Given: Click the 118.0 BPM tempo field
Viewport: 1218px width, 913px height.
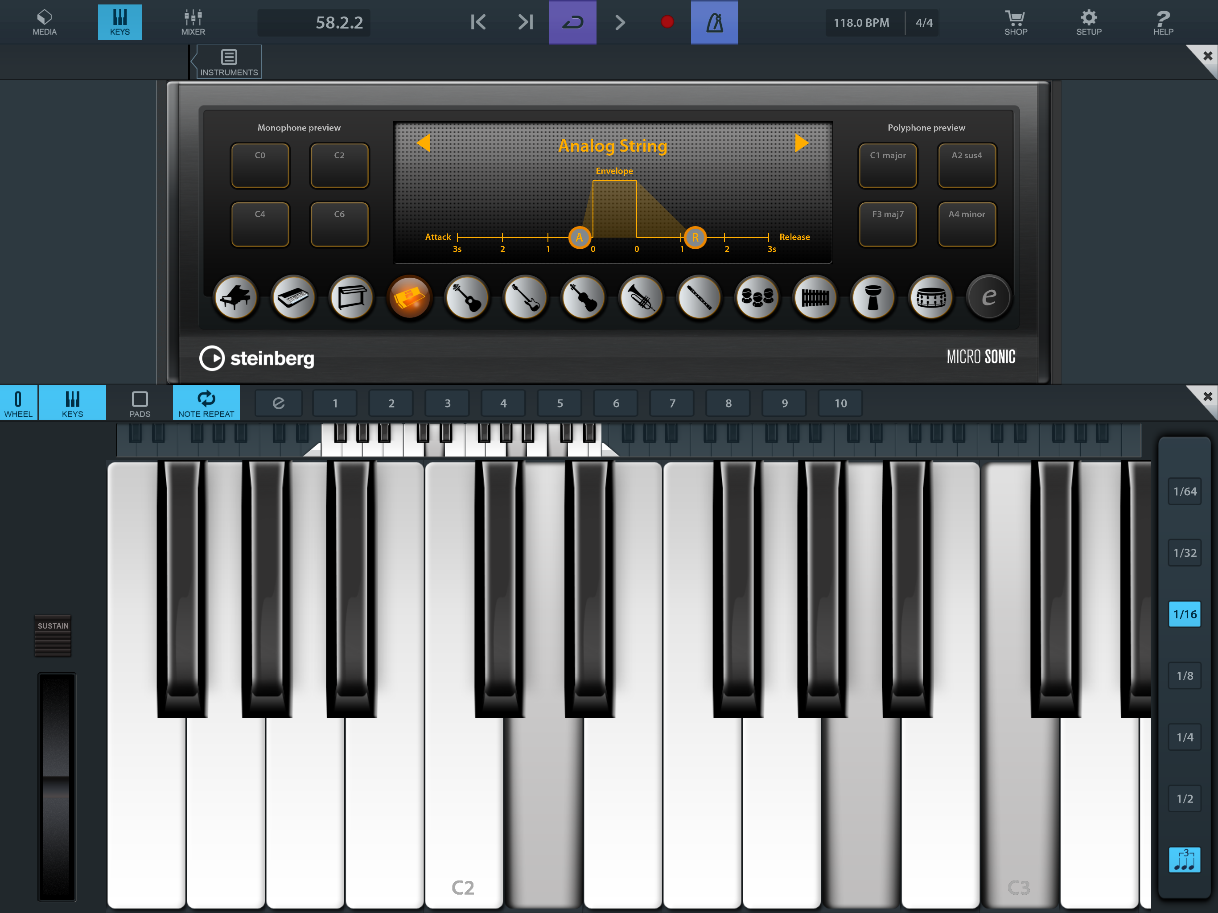Looking at the screenshot, I should click(862, 23).
